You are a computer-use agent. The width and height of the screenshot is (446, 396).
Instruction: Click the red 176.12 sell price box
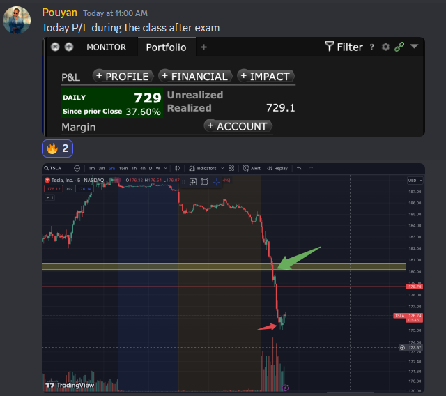point(54,189)
